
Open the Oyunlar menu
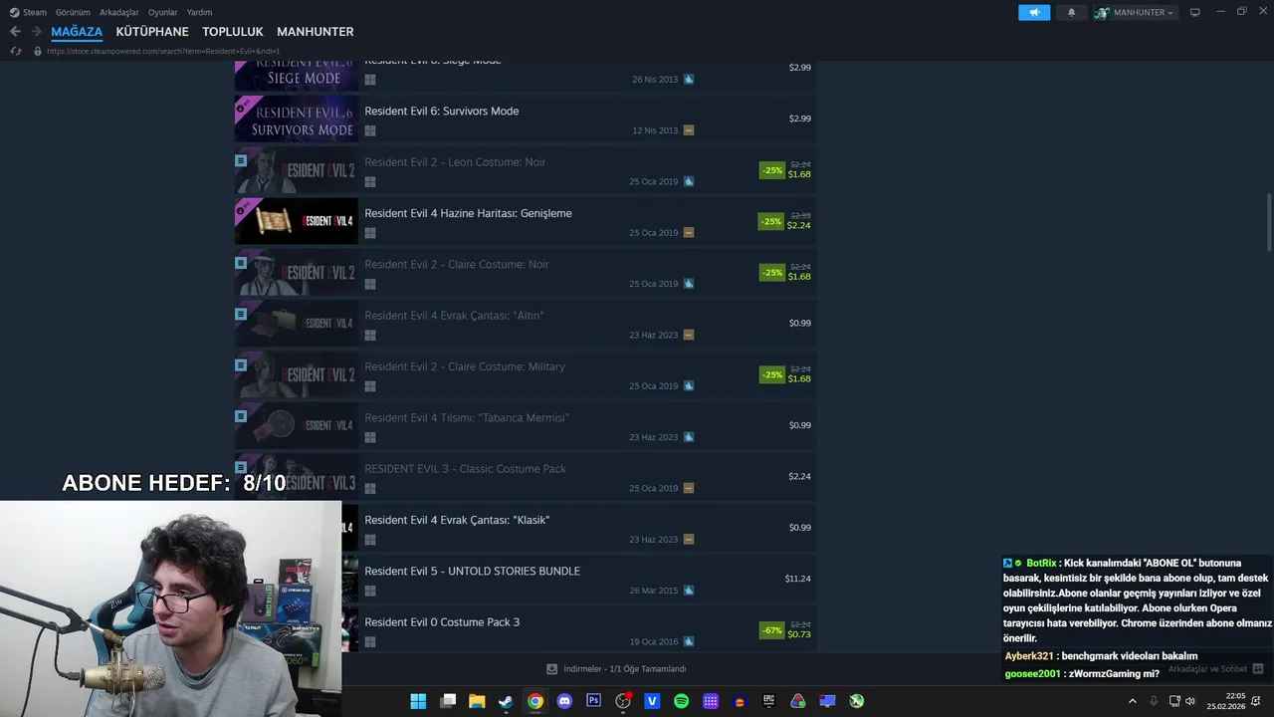click(x=163, y=12)
